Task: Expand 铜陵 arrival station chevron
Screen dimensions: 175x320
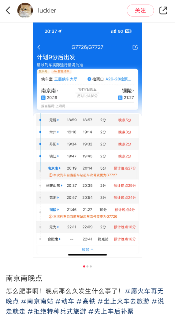Action: pyautogui.click(x=133, y=90)
